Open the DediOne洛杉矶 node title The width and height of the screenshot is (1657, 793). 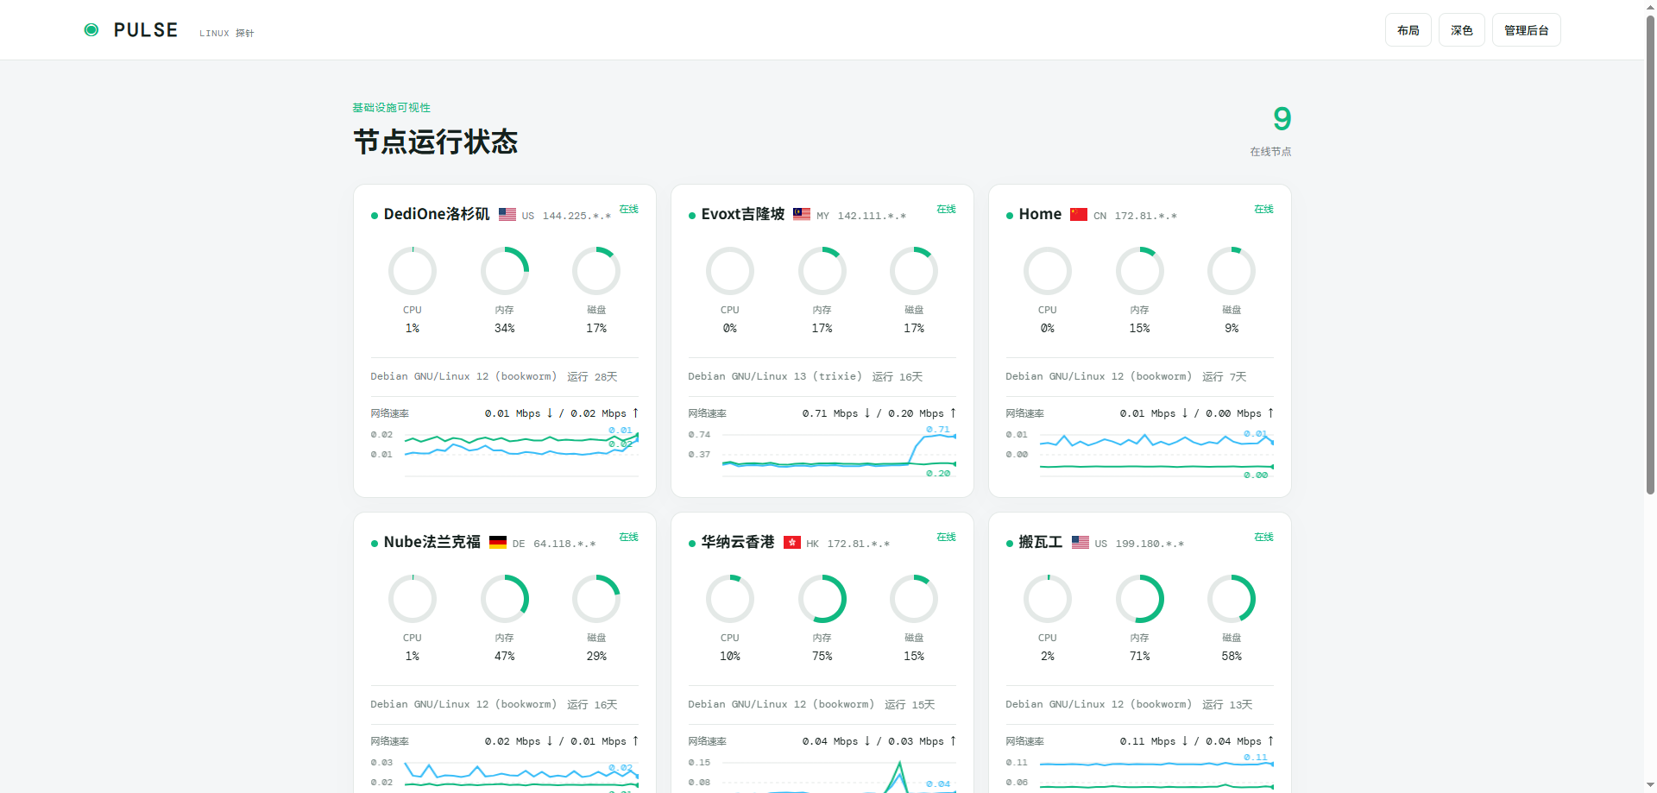click(x=437, y=214)
